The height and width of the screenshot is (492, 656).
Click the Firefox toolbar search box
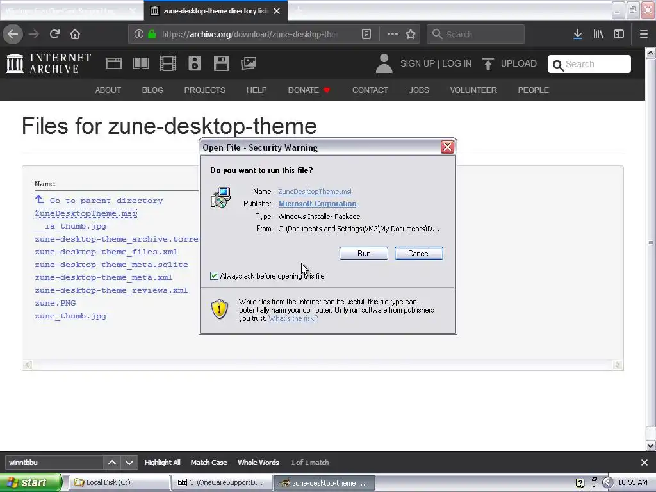pos(475,35)
